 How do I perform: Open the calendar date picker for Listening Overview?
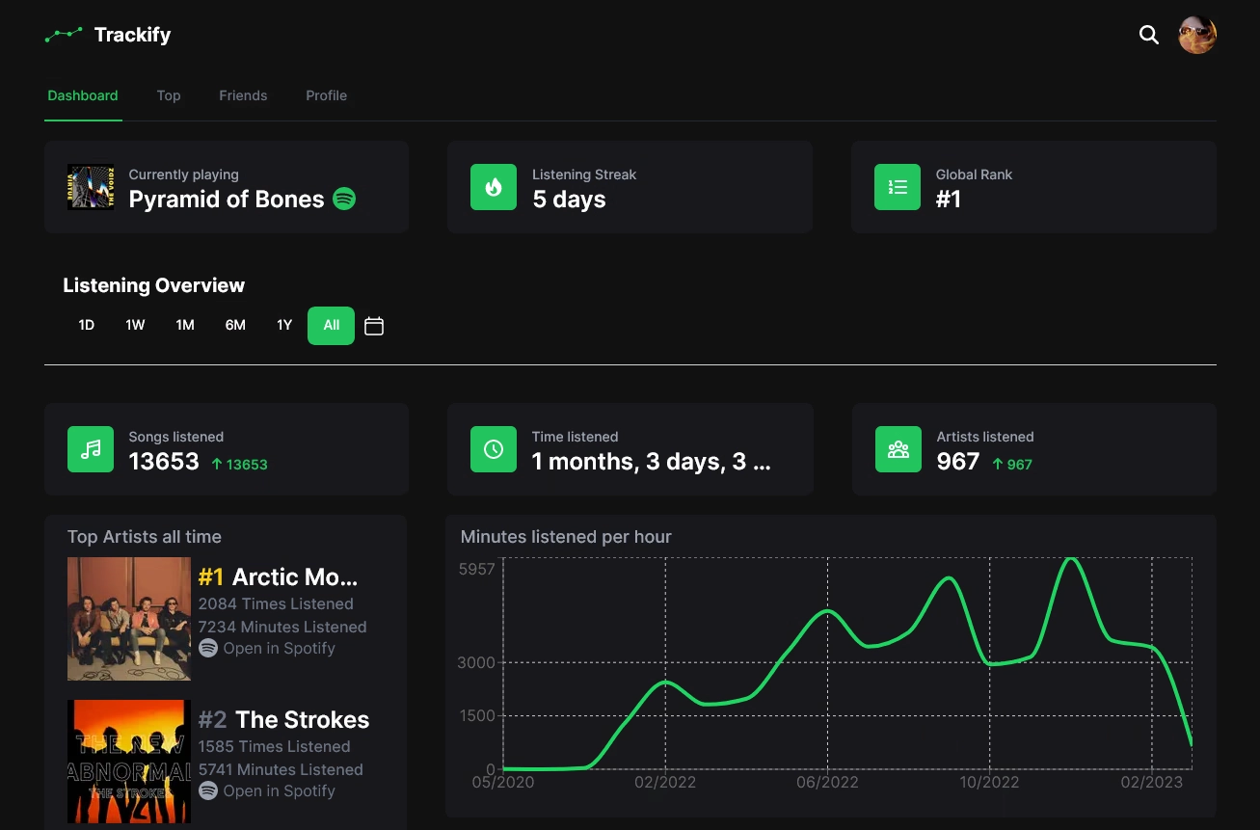(x=374, y=326)
